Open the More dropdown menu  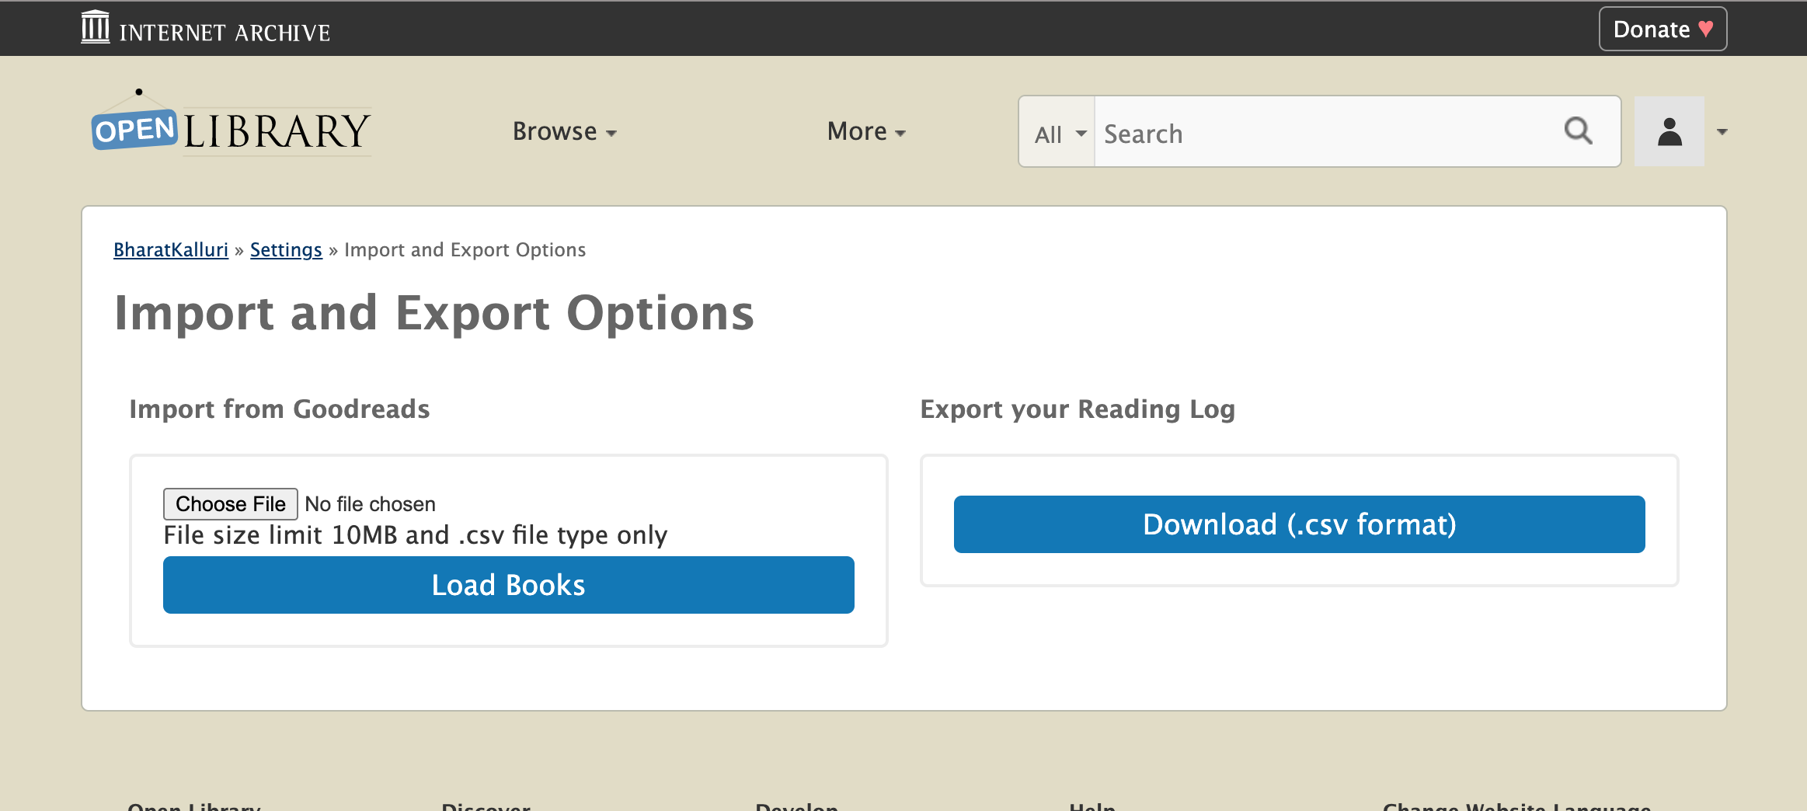pos(865,131)
